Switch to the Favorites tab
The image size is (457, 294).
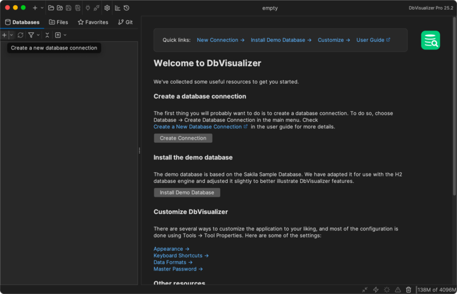pyautogui.click(x=93, y=22)
